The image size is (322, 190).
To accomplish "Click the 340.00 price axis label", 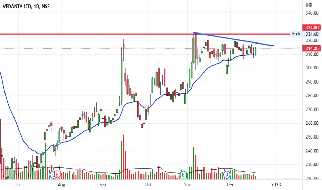I will point(312,13).
